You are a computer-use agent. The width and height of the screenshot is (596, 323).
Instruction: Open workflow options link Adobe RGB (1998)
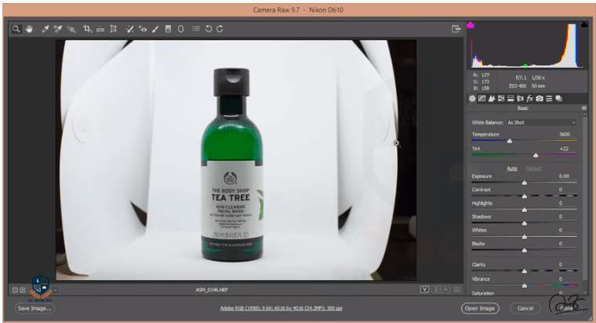click(281, 308)
